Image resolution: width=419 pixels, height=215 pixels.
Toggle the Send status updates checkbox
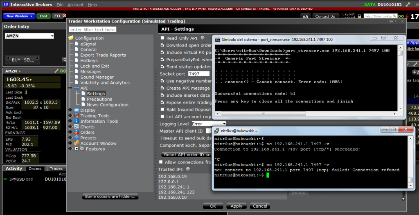tap(162, 66)
